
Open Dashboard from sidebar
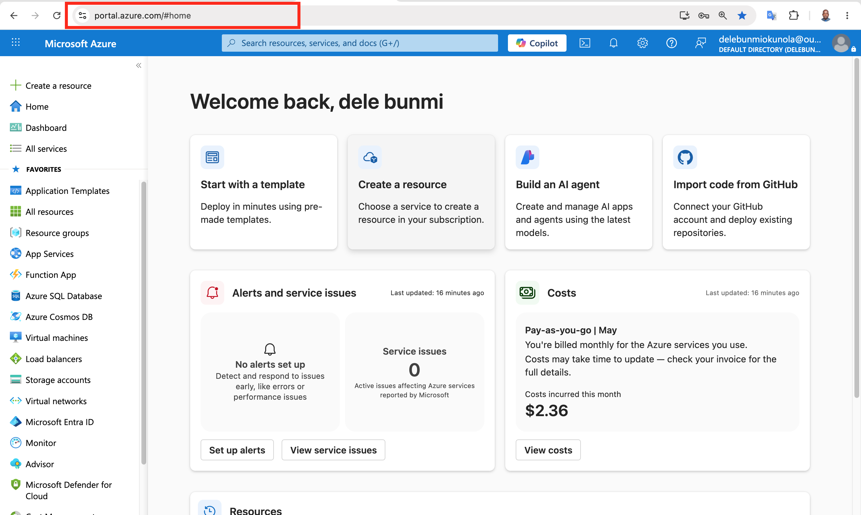pos(38,128)
